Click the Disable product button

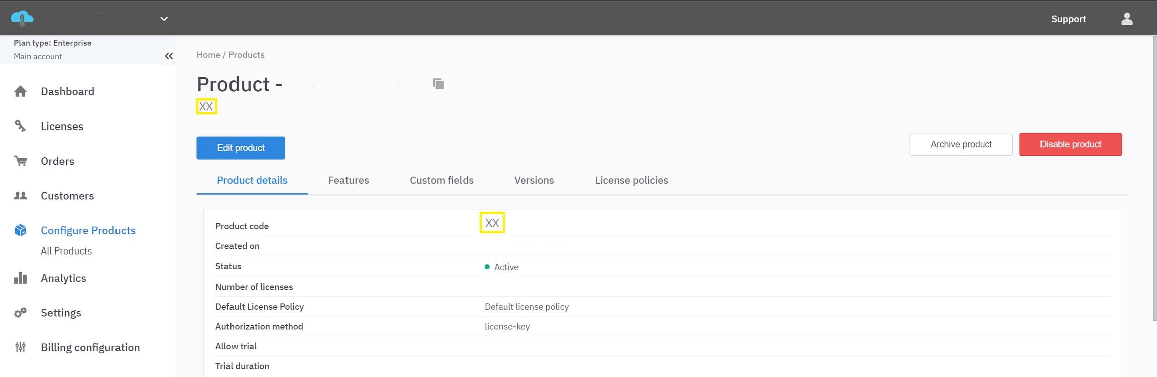[1070, 144]
